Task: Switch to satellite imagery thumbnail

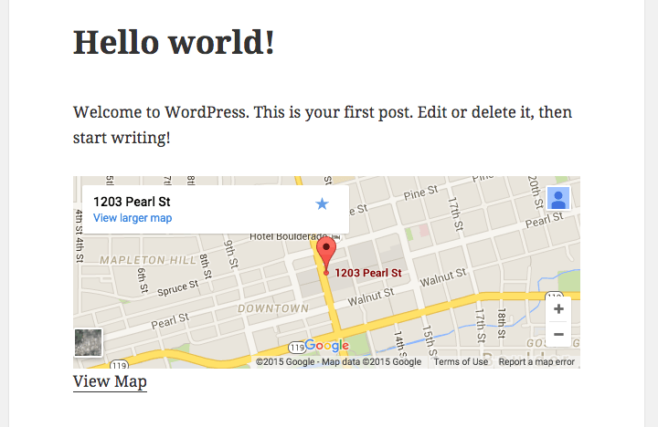Action: click(88, 343)
